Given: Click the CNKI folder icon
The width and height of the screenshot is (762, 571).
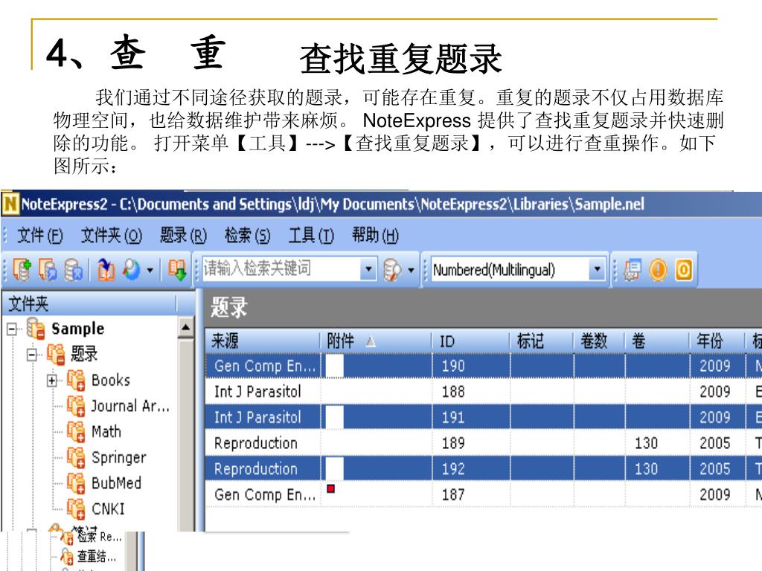Looking at the screenshot, I should pyautogui.click(x=77, y=509).
